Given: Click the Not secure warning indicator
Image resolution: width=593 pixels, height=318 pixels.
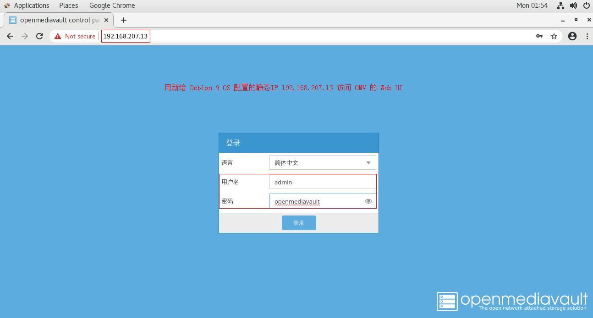Looking at the screenshot, I should click(x=75, y=36).
